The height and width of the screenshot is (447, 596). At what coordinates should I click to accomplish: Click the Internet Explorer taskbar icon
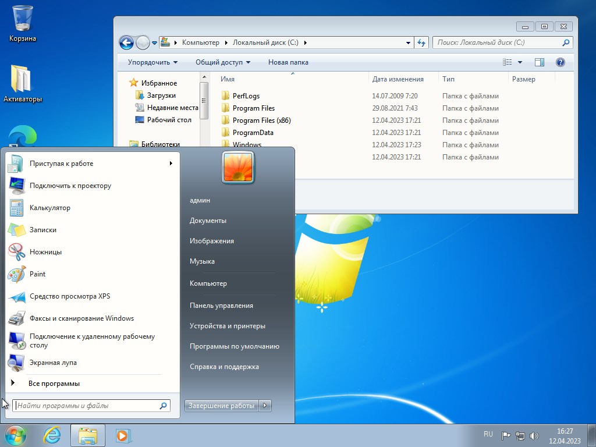pos(52,435)
